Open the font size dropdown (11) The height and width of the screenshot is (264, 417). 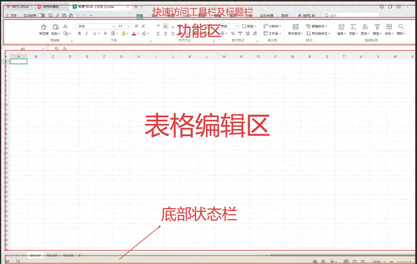[129, 26]
